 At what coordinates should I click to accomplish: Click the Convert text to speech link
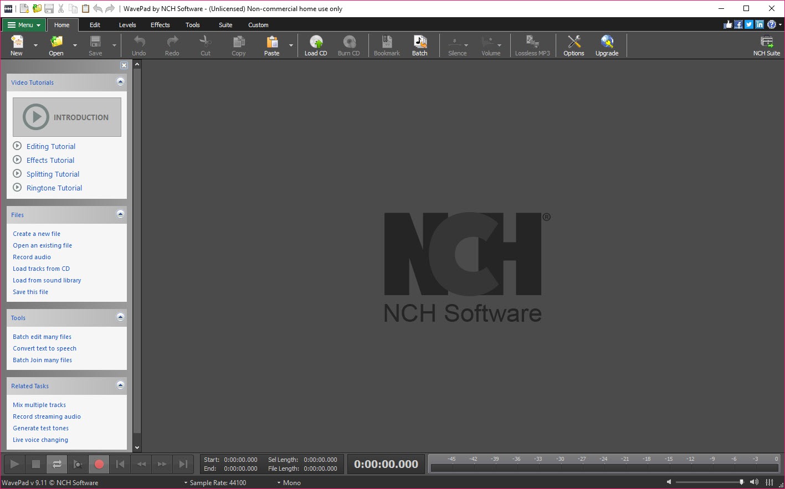45,348
